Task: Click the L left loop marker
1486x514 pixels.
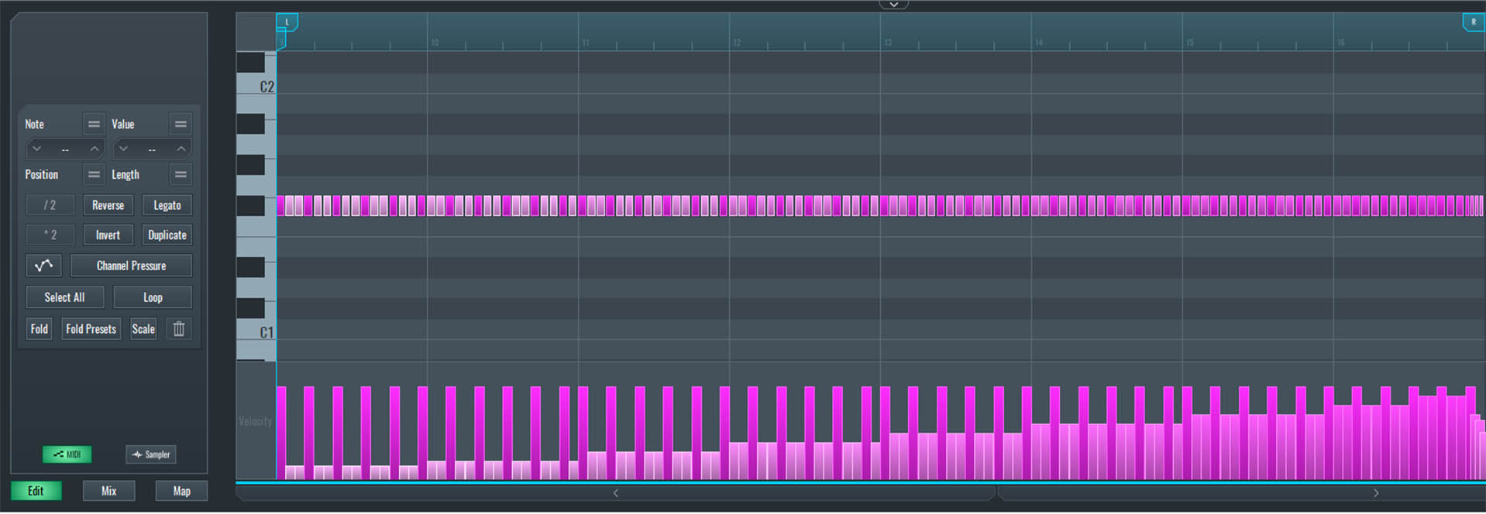Action: click(287, 22)
